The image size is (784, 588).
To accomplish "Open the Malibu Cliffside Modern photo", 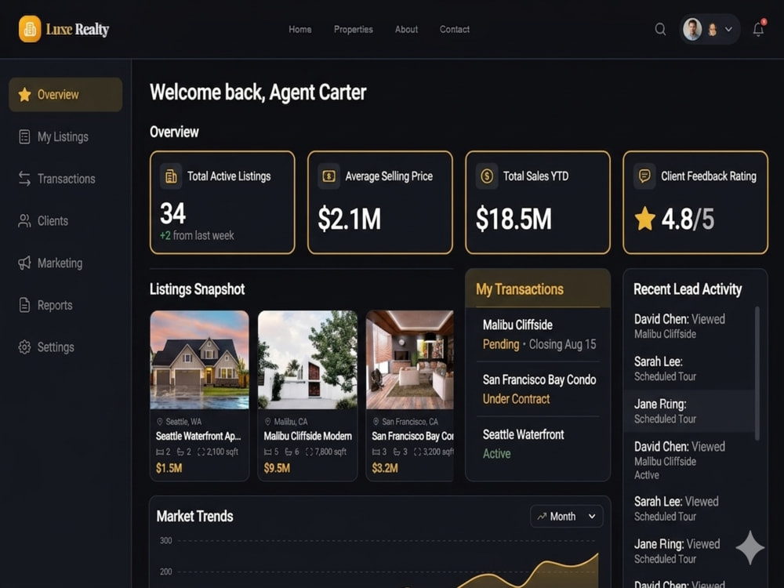I will (307, 360).
